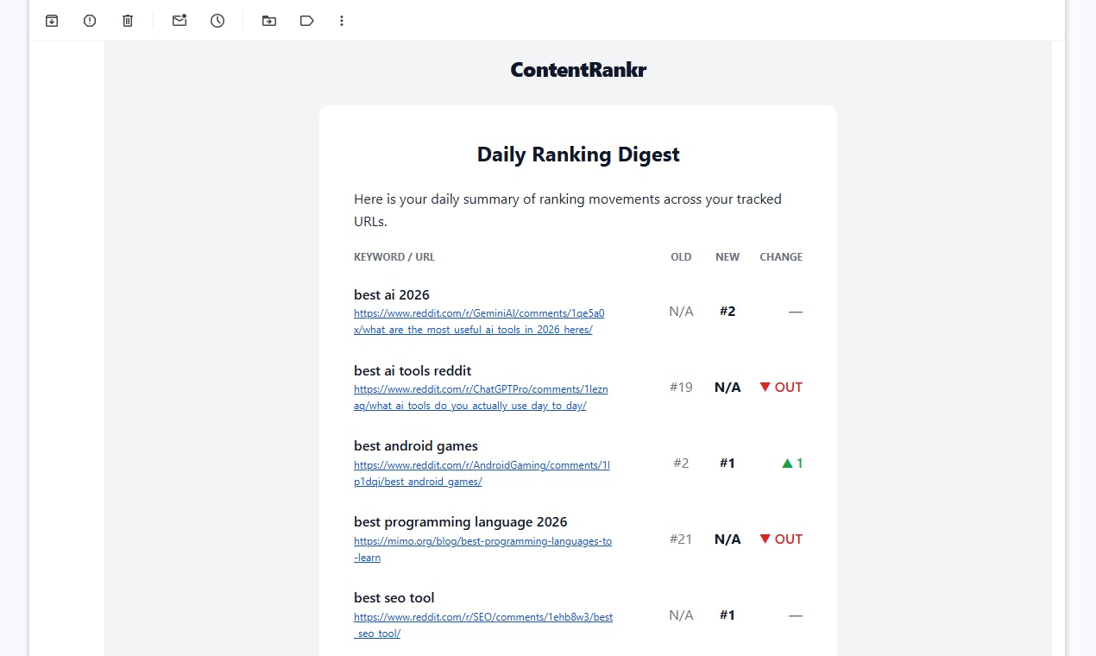Click the best android games keyword text

[415, 445]
